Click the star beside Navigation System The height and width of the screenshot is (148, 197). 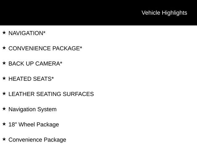click(4, 109)
